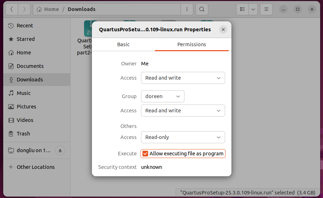The height and width of the screenshot is (198, 323).
Task: Go forward with the right arrow button
Action: coord(24,9)
